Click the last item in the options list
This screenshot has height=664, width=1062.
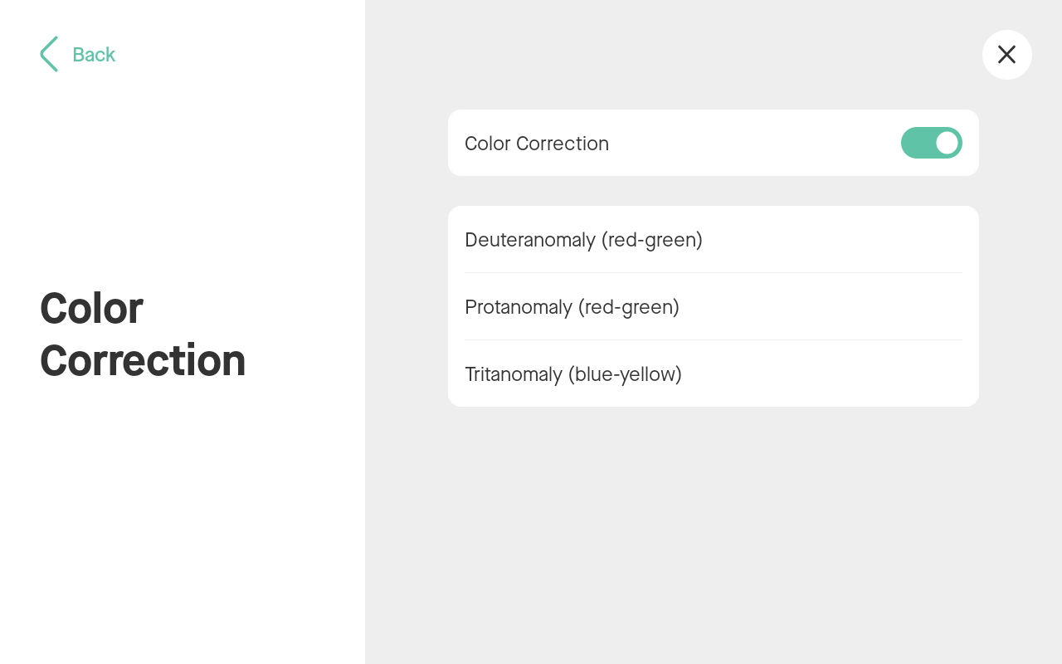[572, 374]
